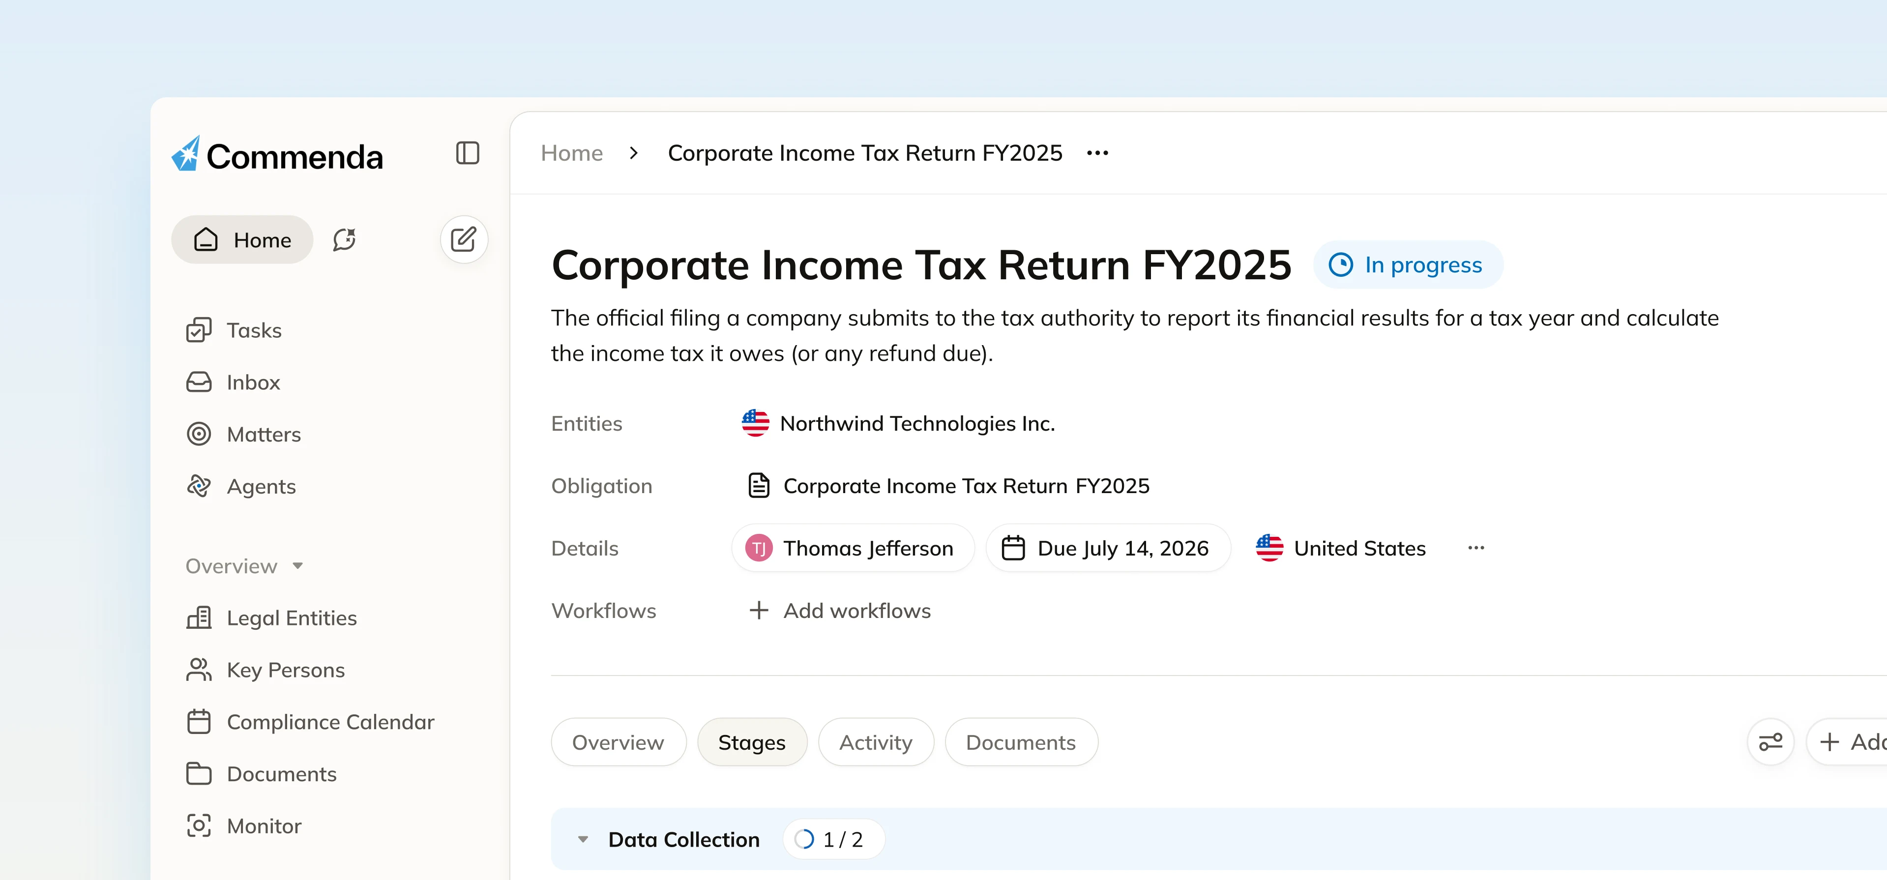Click the Inbox tray icon
1887x880 pixels.
[x=199, y=382]
